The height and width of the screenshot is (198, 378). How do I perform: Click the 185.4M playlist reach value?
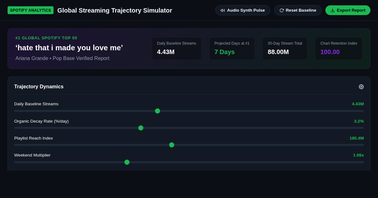[357, 138]
